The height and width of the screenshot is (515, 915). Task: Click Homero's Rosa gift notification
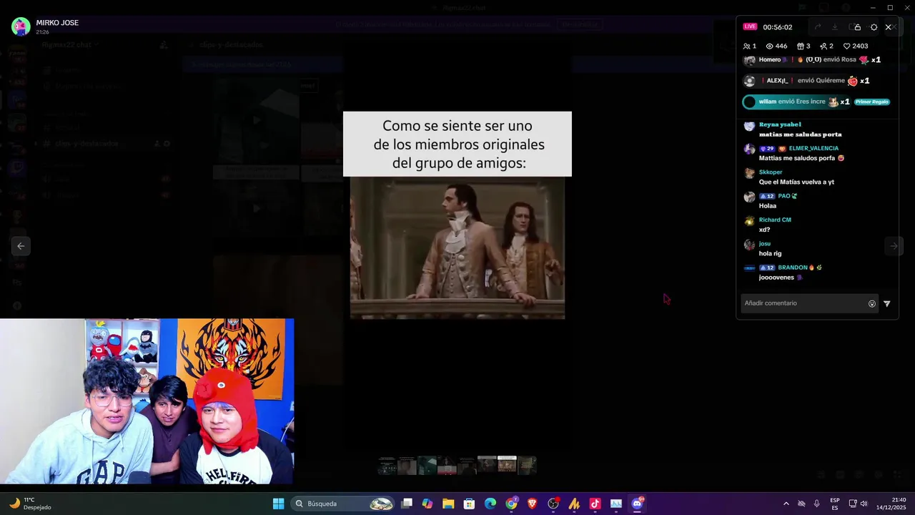click(812, 60)
